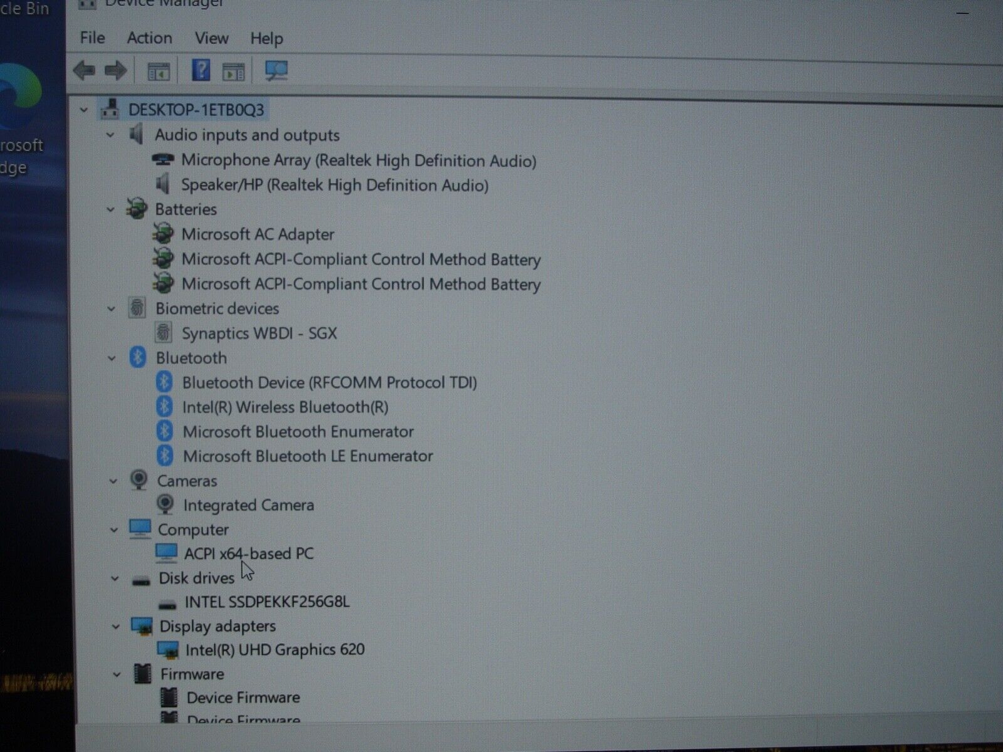This screenshot has height=752, width=1003.
Task: Collapse the Computer category
Action: (114, 530)
